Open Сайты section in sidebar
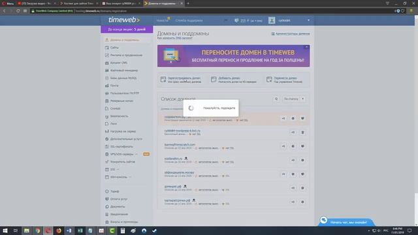The height and width of the screenshot is (235, 418). [x=114, y=48]
